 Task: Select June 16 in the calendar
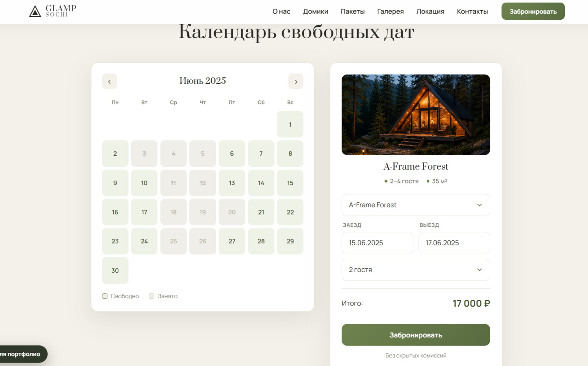pyautogui.click(x=115, y=212)
